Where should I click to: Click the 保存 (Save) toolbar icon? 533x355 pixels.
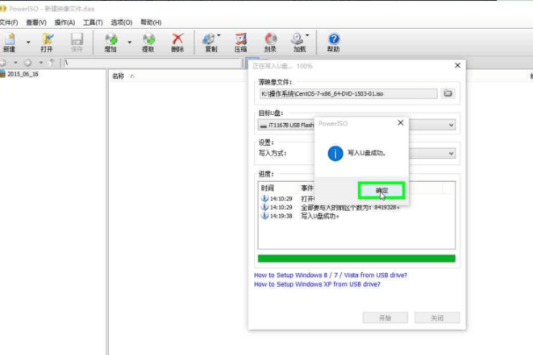click(x=77, y=42)
